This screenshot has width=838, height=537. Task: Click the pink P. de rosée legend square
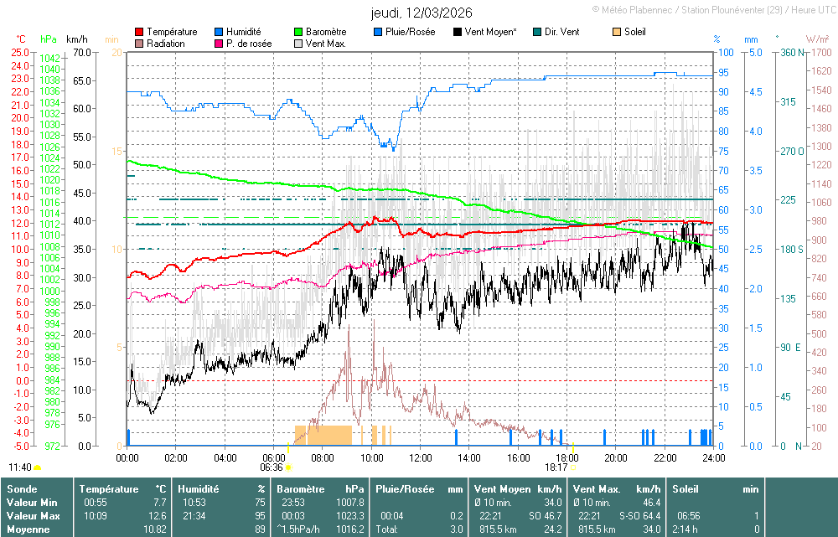pyautogui.click(x=220, y=44)
